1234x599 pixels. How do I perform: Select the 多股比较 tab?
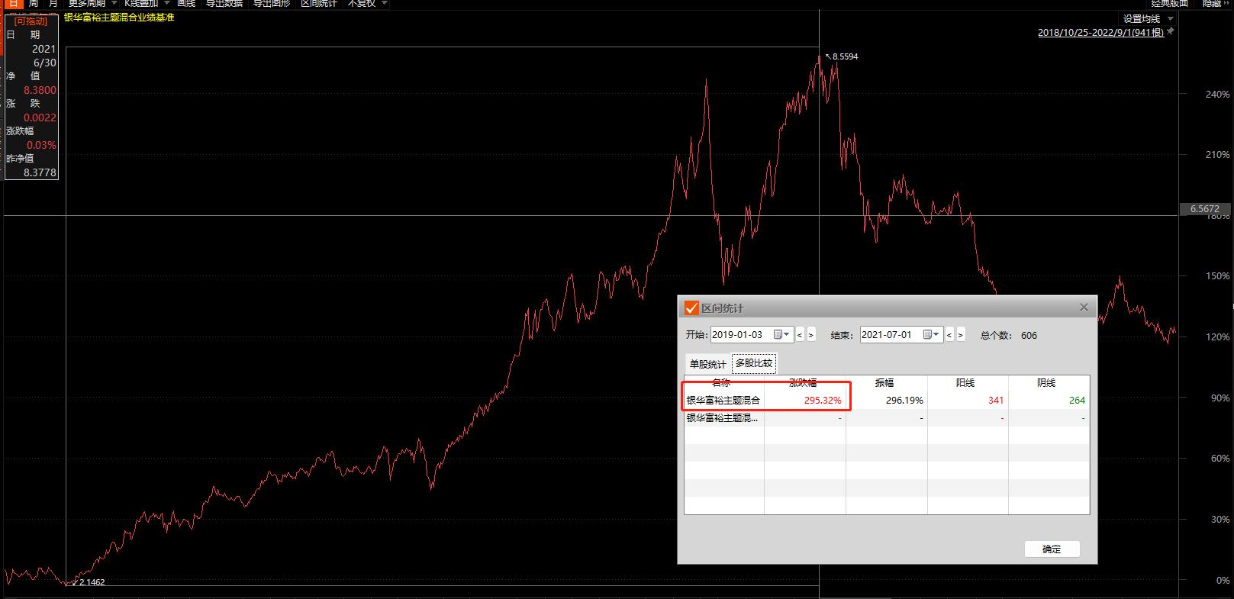coord(754,363)
